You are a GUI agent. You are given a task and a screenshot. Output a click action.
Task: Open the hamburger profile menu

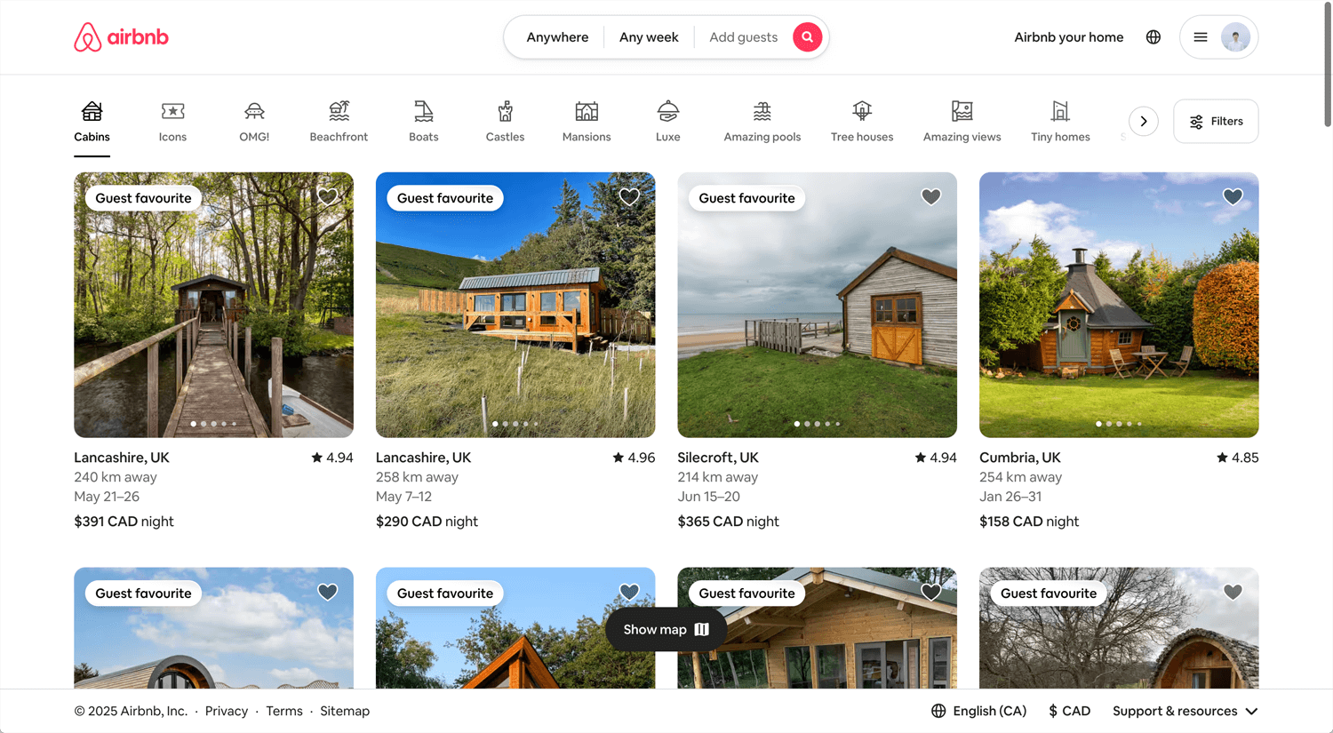1201,37
